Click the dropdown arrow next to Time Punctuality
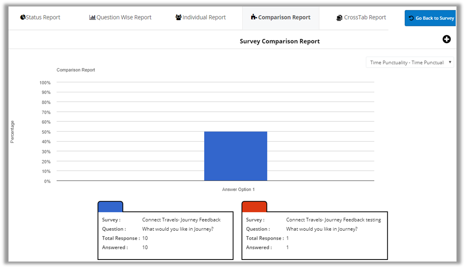465x268 pixels. coord(450,62)
